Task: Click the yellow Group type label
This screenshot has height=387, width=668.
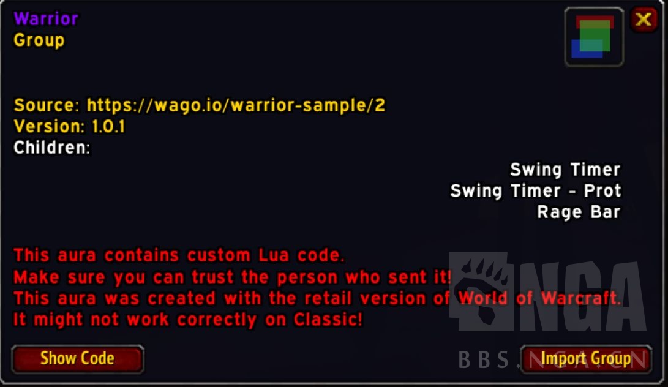Action: (39, 40)
